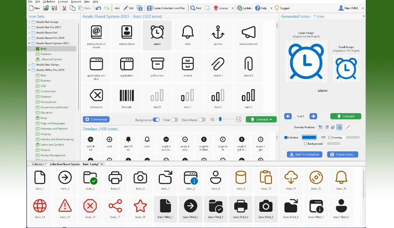This screenshot has height=228, width=394.
Task: Select the alert filled overlay bell
Action: [128, 143]
